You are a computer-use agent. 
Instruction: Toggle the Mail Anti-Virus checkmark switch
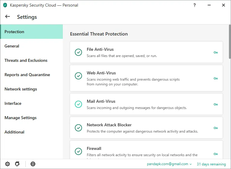[78, 104]
